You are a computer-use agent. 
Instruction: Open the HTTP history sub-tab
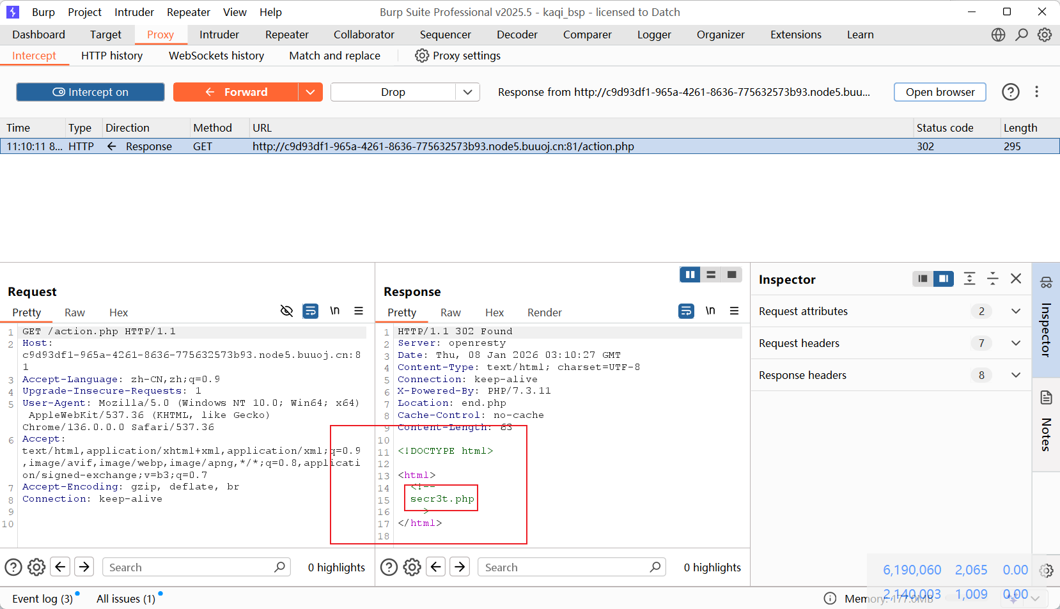(112, 56)
